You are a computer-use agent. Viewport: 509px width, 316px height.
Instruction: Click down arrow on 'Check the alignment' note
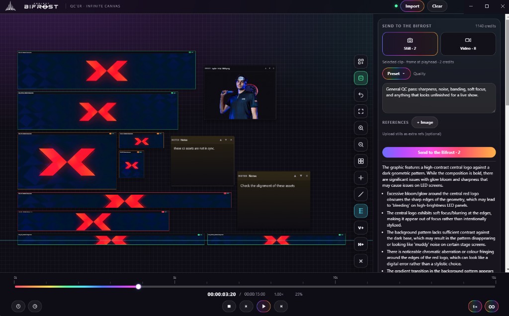point(301,176)
